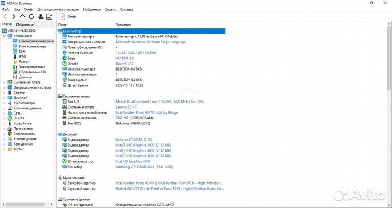392x208 pixels.
Task: Refresh the report with the circular arrow icon
Action: point(32,17)
